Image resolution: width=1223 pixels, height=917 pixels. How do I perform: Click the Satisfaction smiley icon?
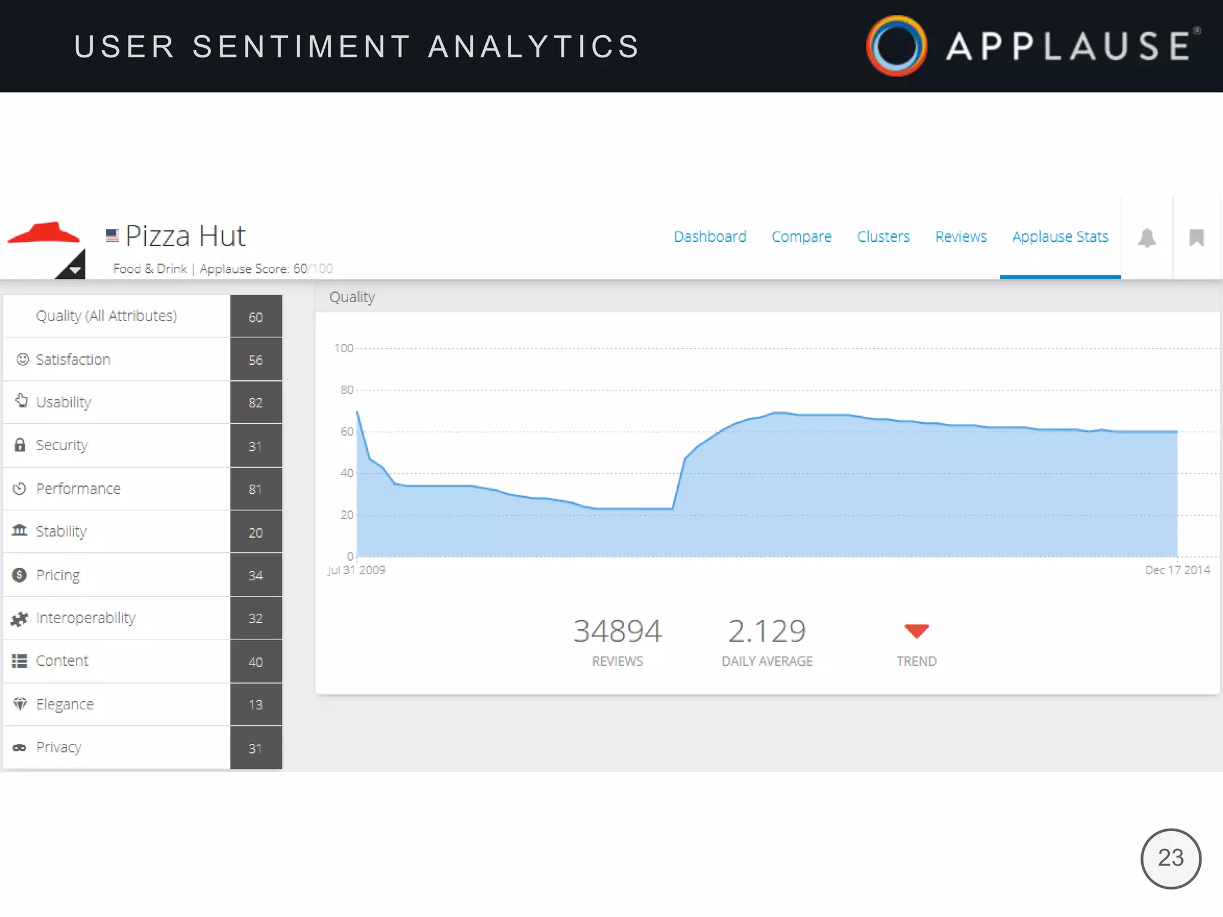(23, 359)
